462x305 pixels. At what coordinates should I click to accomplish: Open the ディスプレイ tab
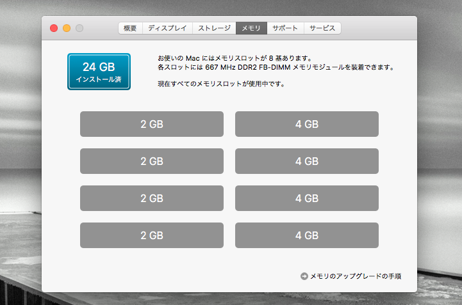pyautogui.click(x=167, y=28)
